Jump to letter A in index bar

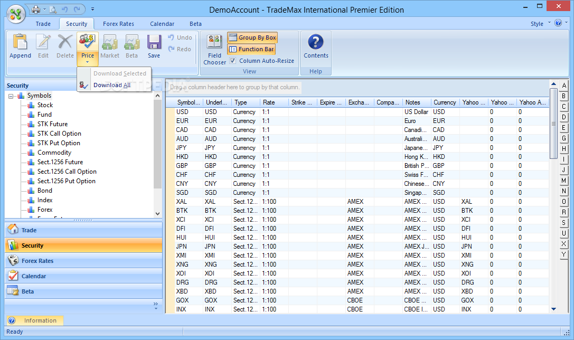click(x=564, y=86)
